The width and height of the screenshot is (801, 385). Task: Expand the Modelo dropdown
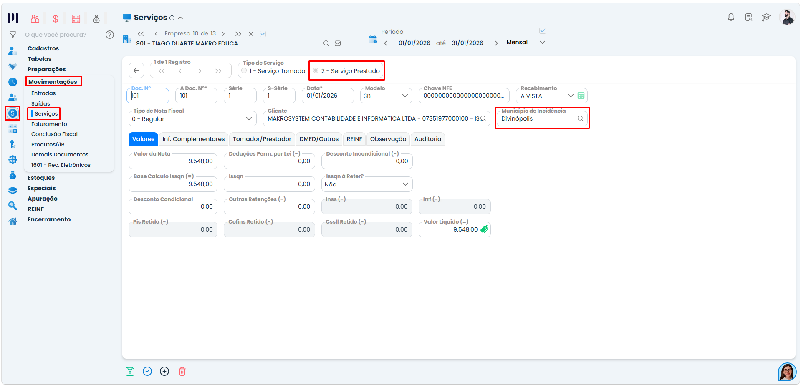point(404,96)
